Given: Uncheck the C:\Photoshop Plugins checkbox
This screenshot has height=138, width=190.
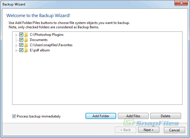Looking at the screenshot, I should coord(21,35).
